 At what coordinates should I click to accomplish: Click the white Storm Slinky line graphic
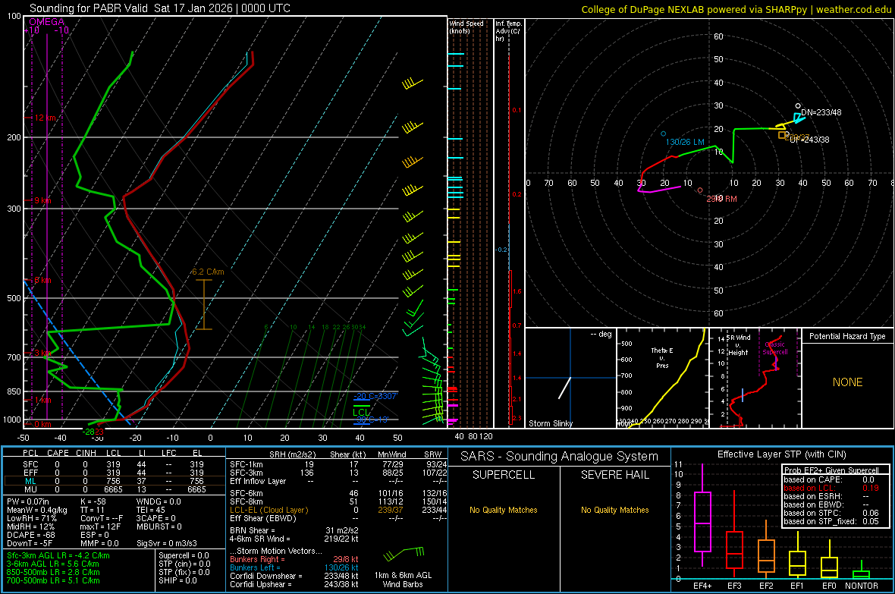(x=564, y=388)
